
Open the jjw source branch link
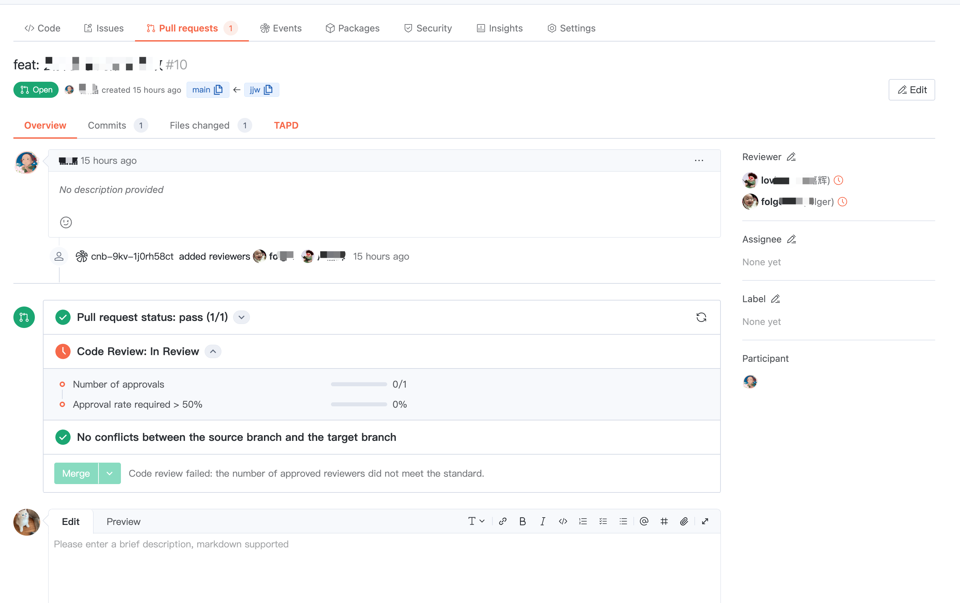255,90
